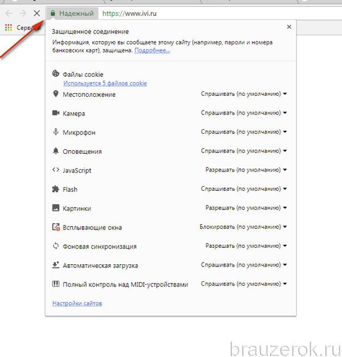The width and height of the screenshot is (342, 357).
Task: Click the browser forward arrow
Action: point(23,13)
